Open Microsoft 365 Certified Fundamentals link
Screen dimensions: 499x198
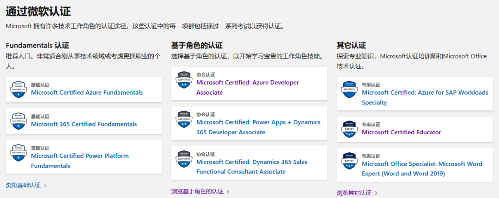(x=84, y=124)
